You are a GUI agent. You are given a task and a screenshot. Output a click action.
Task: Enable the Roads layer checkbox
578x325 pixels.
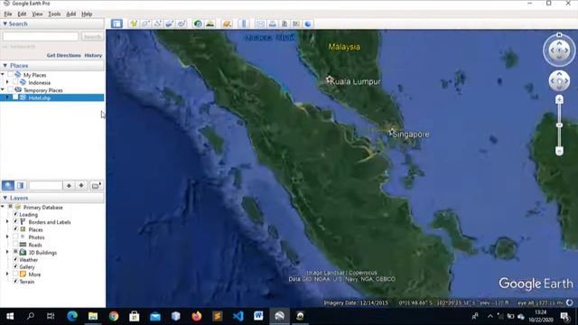coord(15,245)
